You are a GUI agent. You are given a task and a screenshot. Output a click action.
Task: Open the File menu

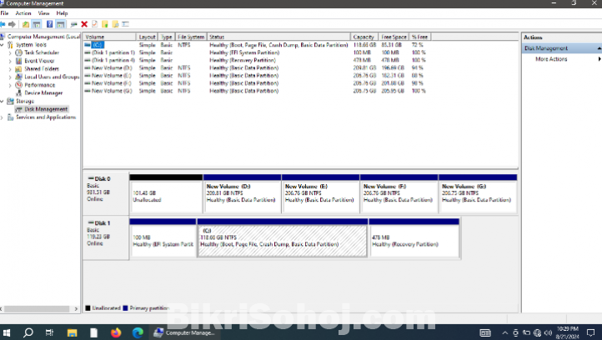[5, 13]
